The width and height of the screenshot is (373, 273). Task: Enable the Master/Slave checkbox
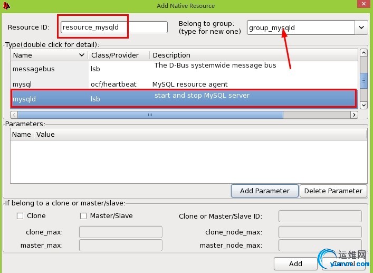click(x=83, y=216)
